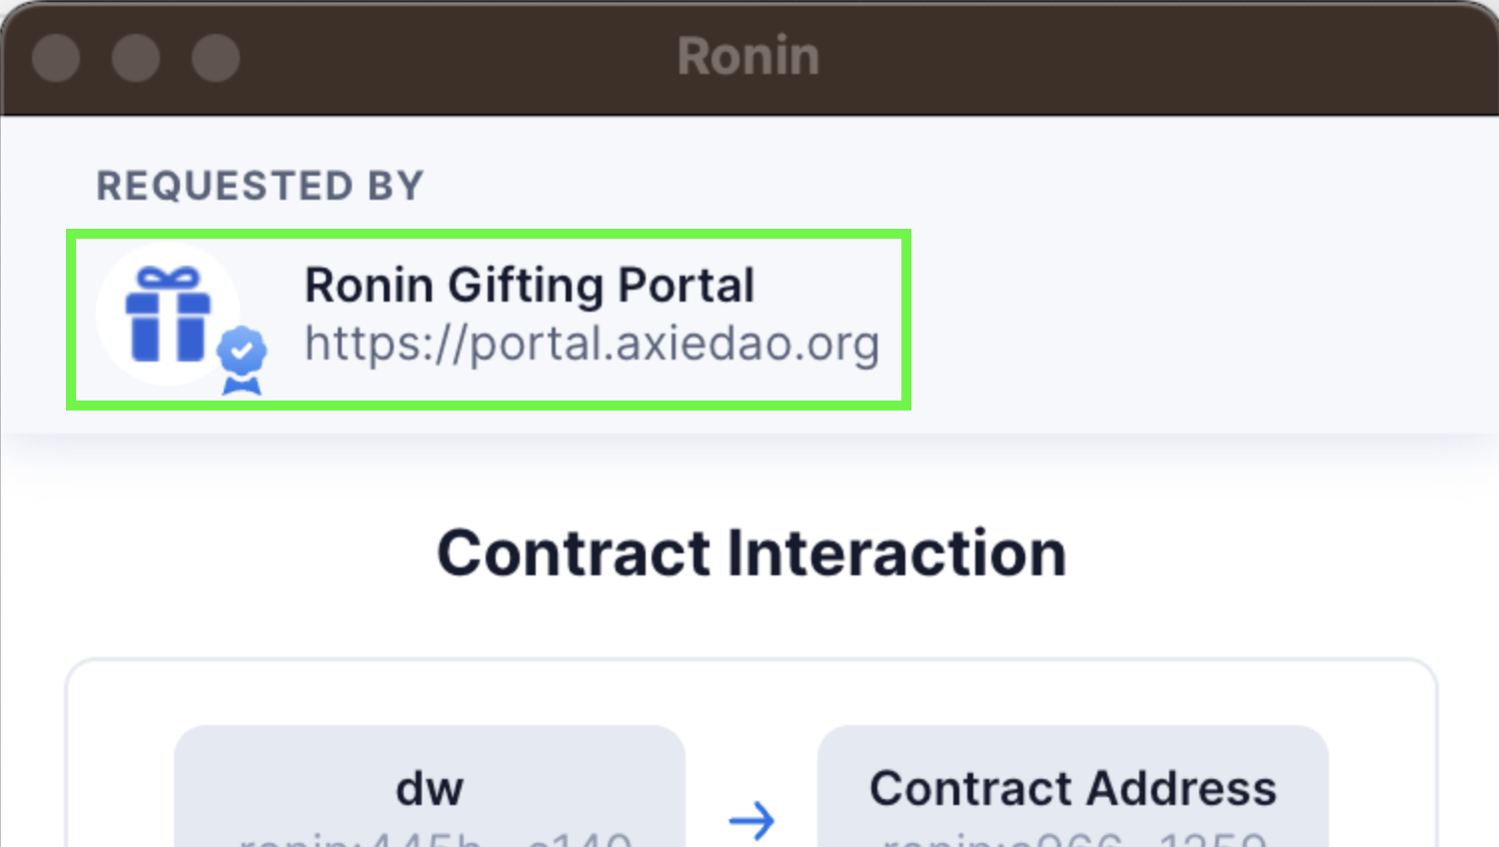Click the Contract Interaction heading
The height and width of the screenshot is (847, 1499).
click(x=751, y=553)
